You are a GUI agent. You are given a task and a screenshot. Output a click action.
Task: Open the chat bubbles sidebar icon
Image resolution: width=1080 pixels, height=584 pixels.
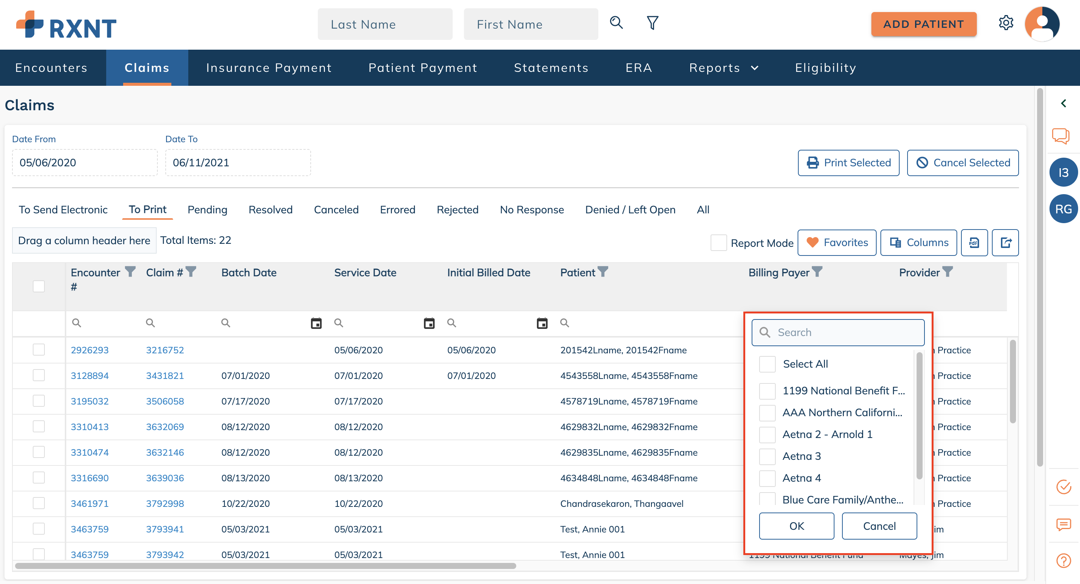1061,136
